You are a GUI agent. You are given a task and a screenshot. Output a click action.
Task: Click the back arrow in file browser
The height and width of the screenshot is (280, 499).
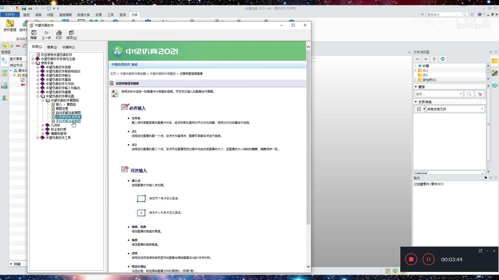coord(417,59)
